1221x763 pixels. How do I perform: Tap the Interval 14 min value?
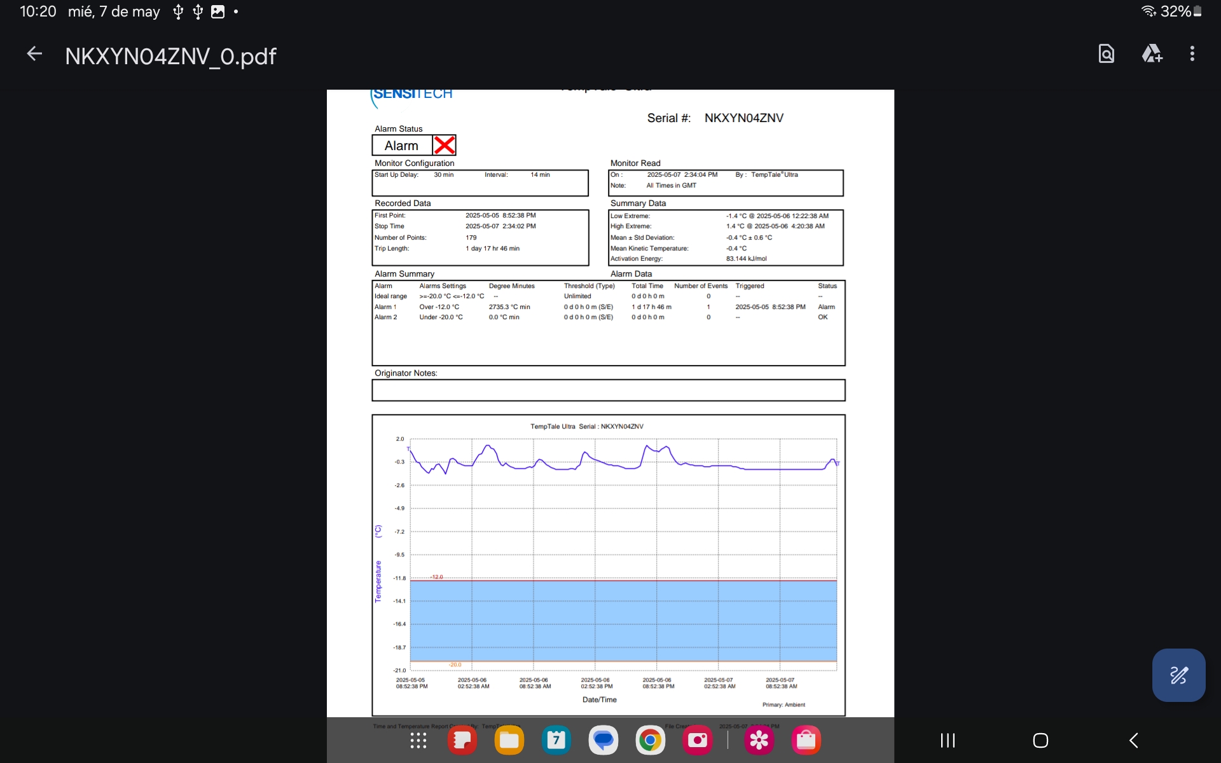point(540,175)
